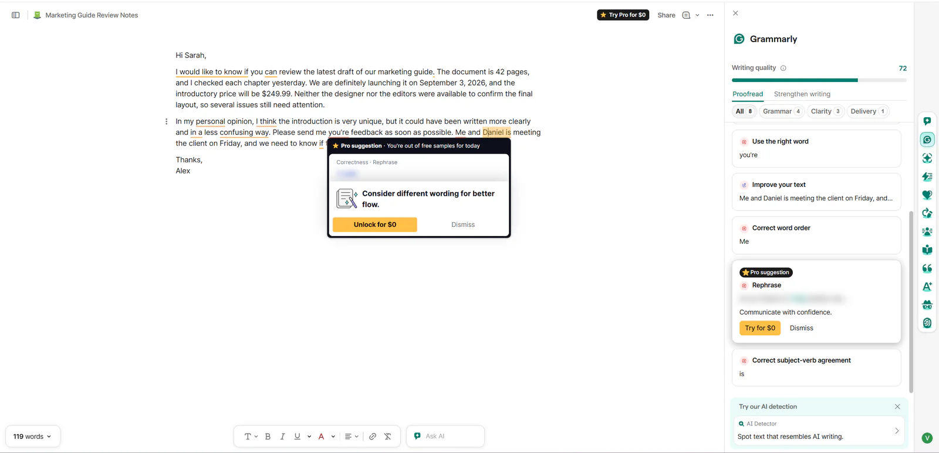This screenshot has width=939, height=453.
Task: Click the Try Pro for $0 button
Action: point(623,15)
